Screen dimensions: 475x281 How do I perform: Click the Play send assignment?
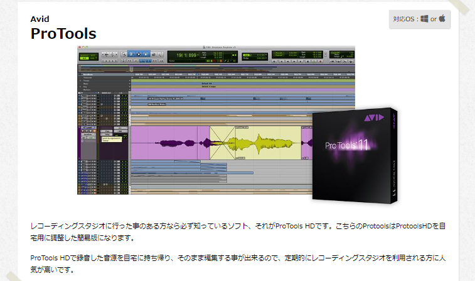106,131
